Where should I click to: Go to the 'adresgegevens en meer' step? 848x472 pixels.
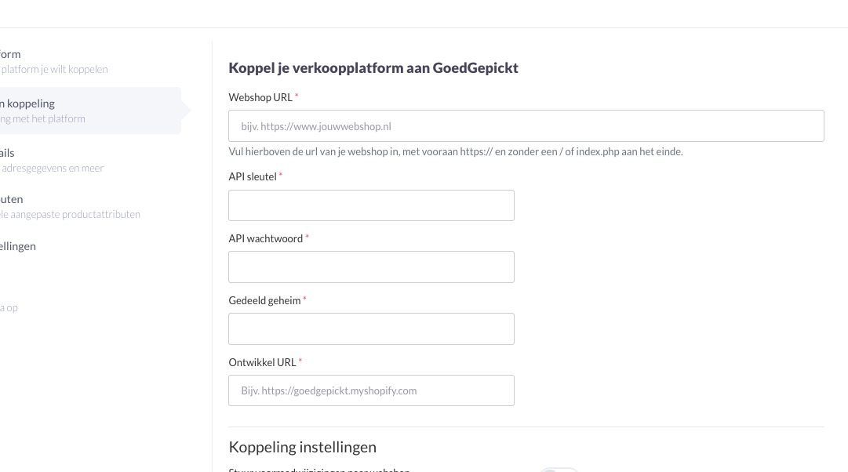[x=52, y=160]
